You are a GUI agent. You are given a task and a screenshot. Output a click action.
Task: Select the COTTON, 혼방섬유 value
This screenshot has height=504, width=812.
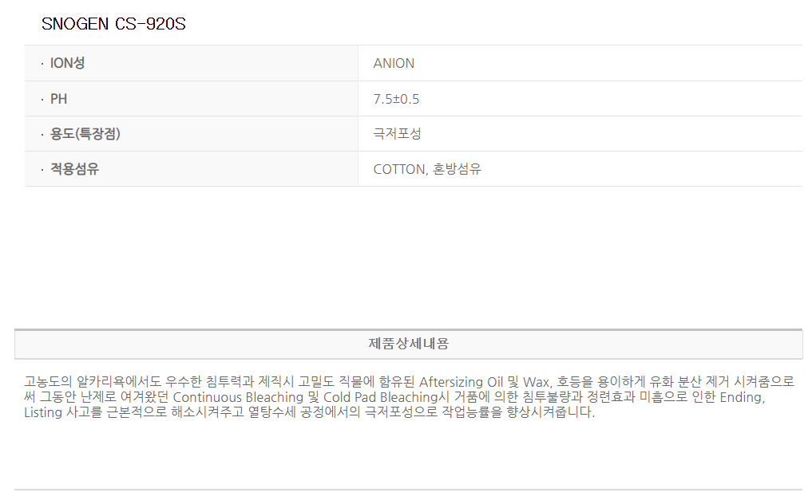[x=427, y=169]
